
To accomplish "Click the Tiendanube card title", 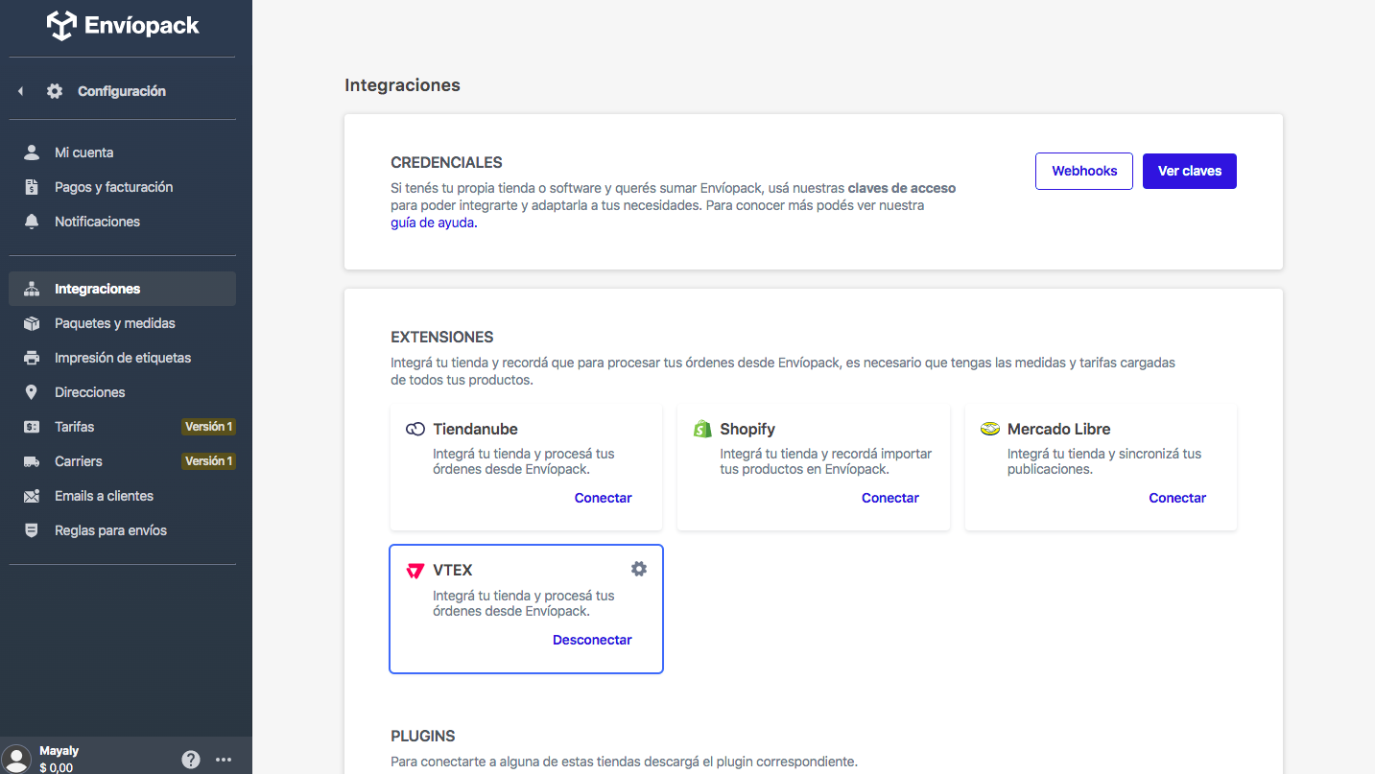I will 475,429.
